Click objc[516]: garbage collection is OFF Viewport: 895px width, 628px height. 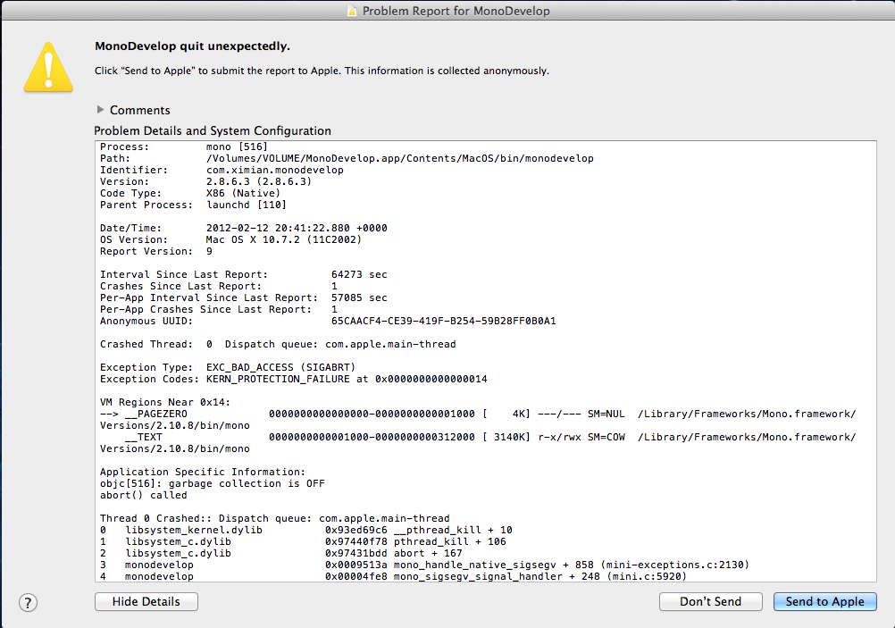pyautogui.click(x=213, y=483)
